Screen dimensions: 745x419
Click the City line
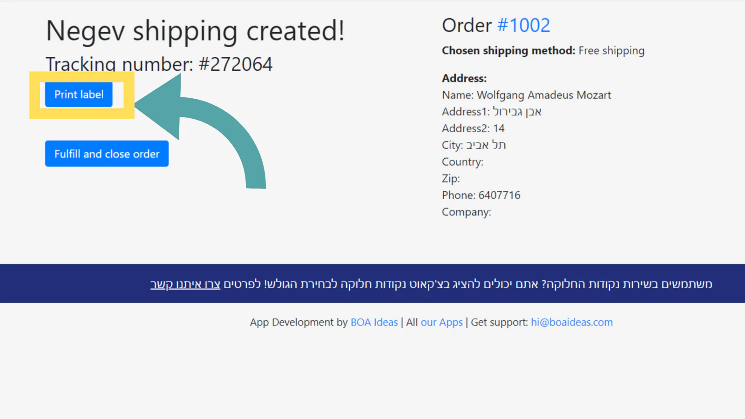pyautogui.click(x=474, y=145)
